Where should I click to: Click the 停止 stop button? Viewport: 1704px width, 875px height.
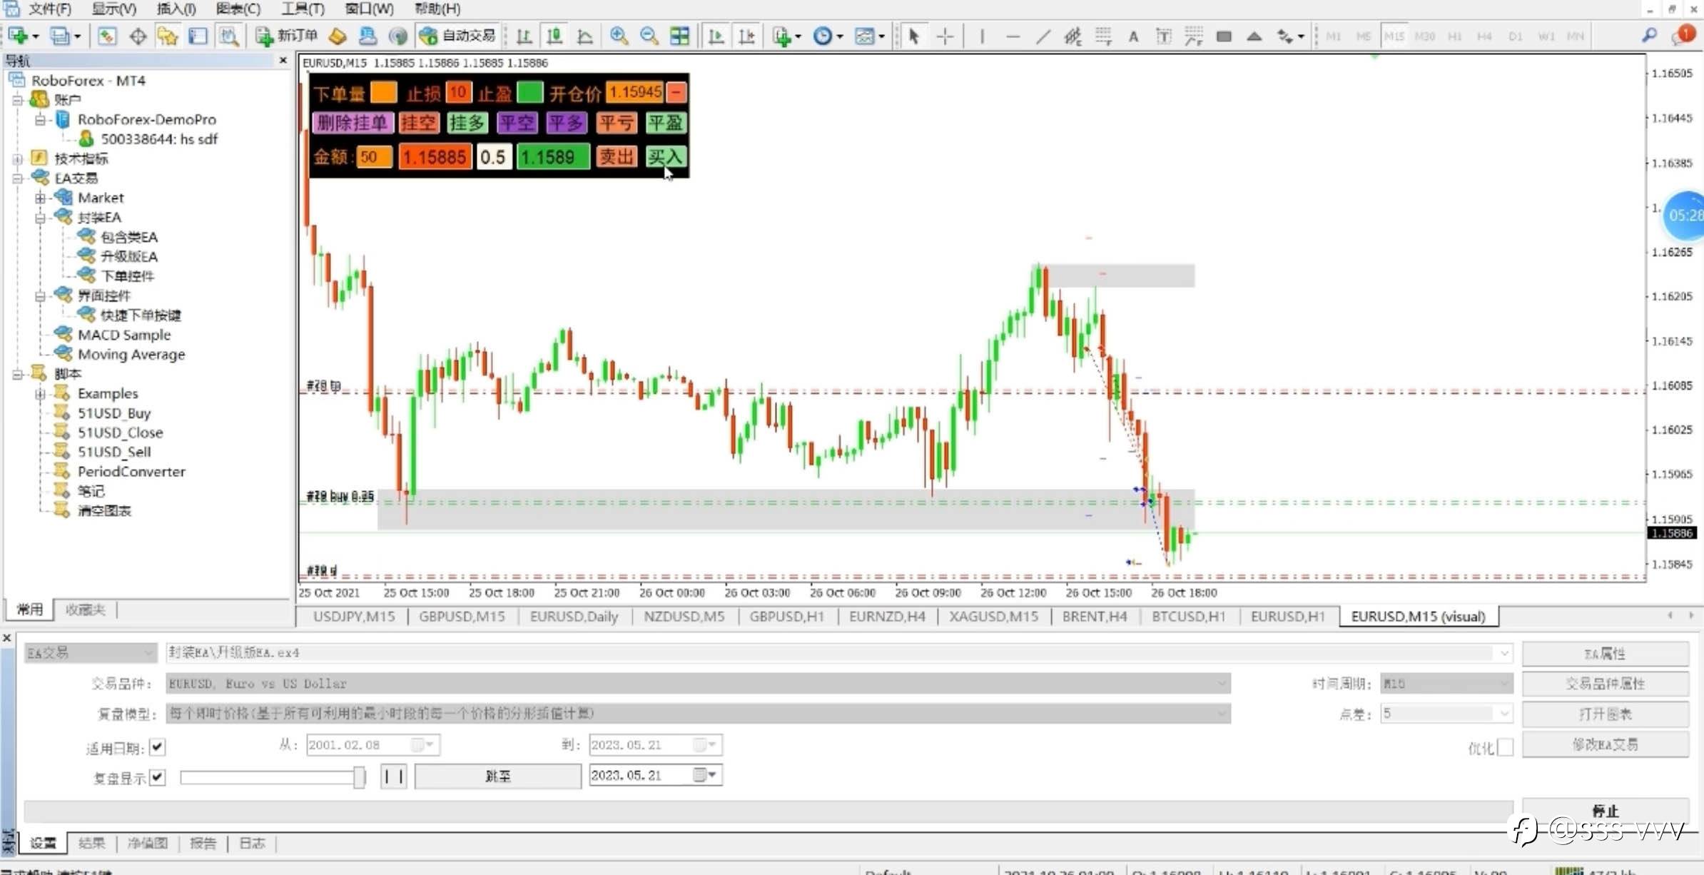point(1605,811)
